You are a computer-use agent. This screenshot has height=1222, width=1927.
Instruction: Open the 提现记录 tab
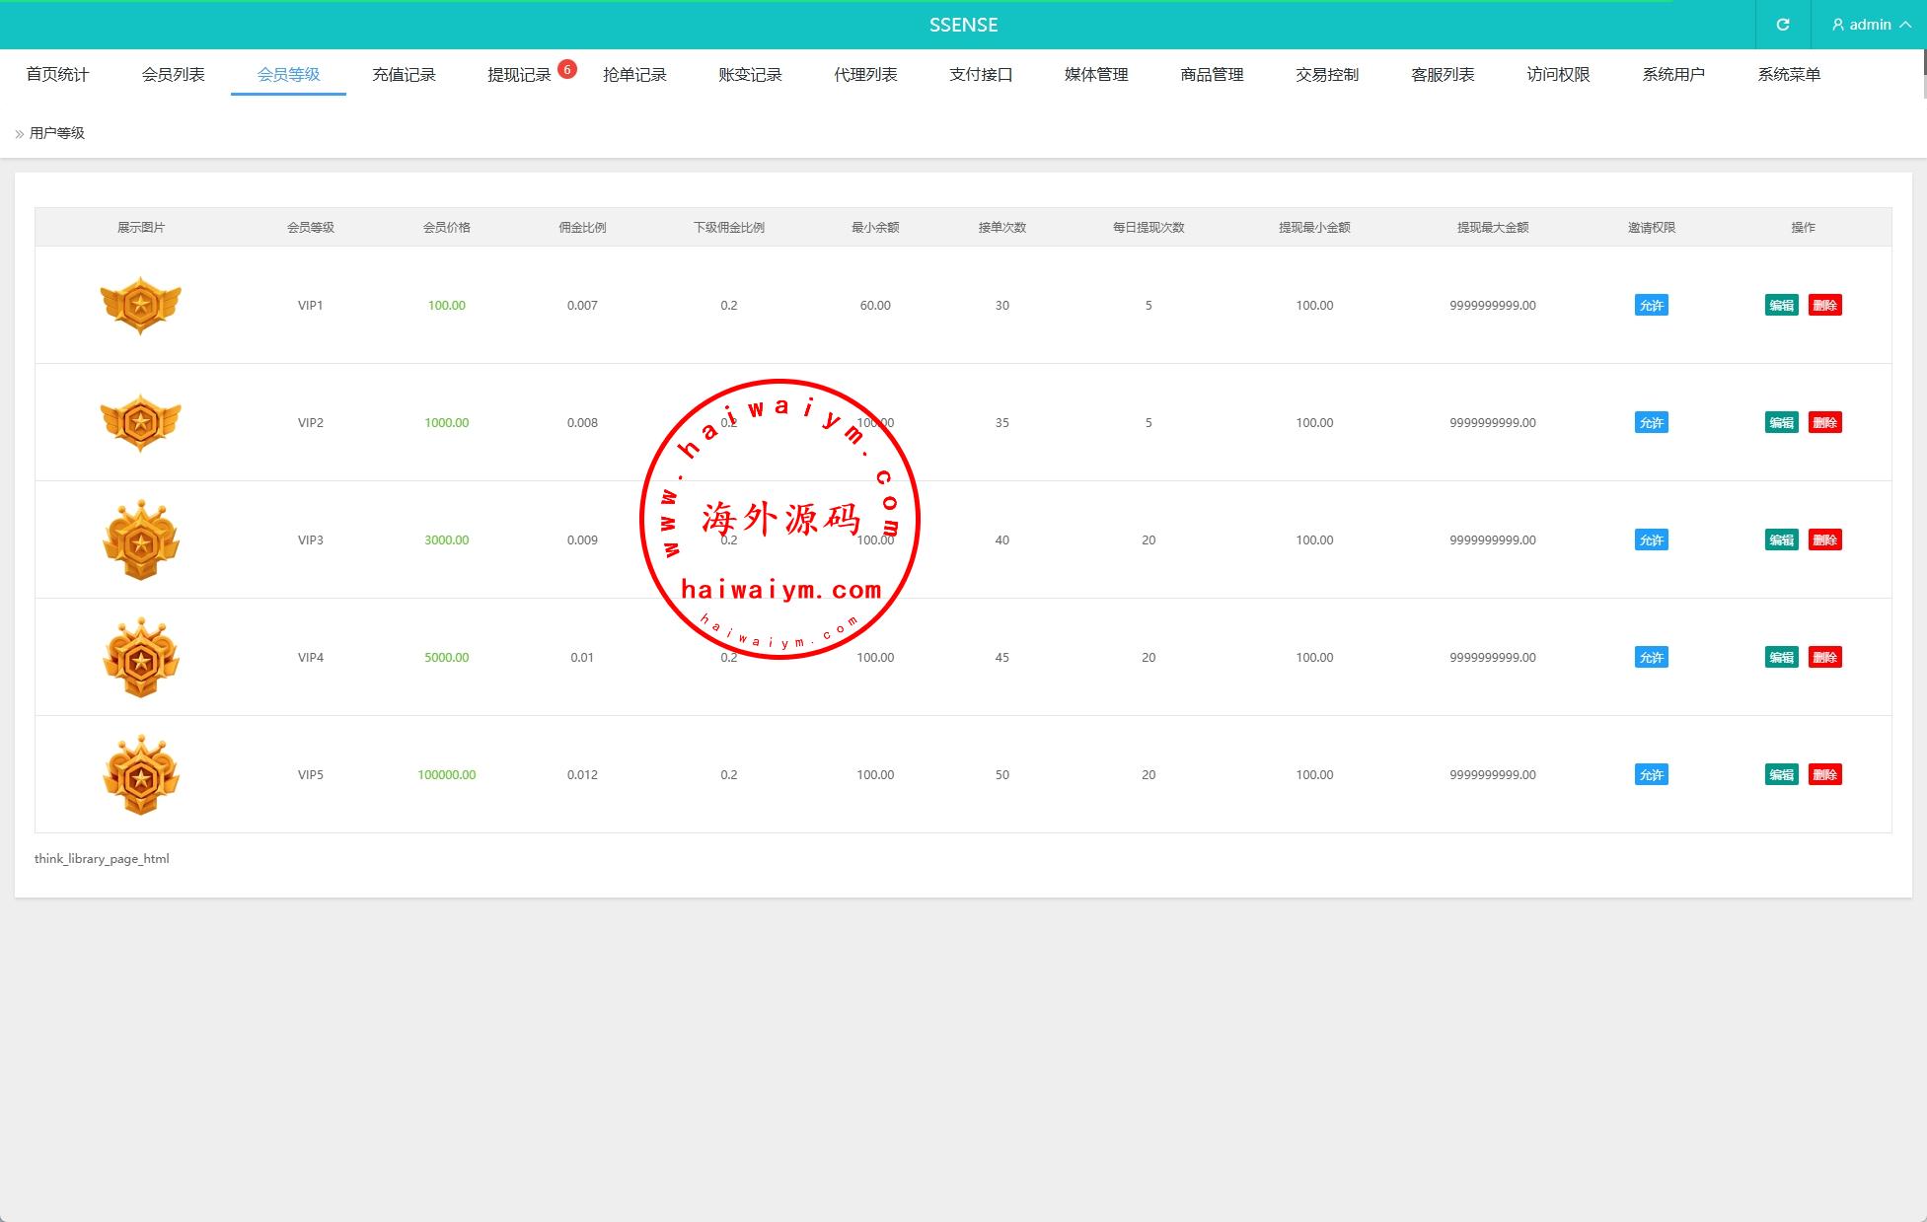tap(519, 75)
